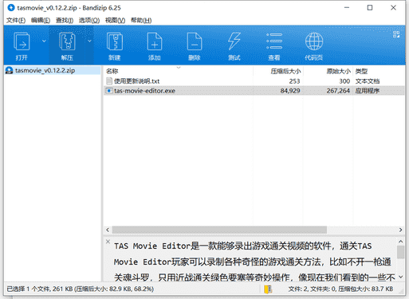Maximize the Bandizip window
Viewport: 409px width, 299px height.
tap(370, 8)
